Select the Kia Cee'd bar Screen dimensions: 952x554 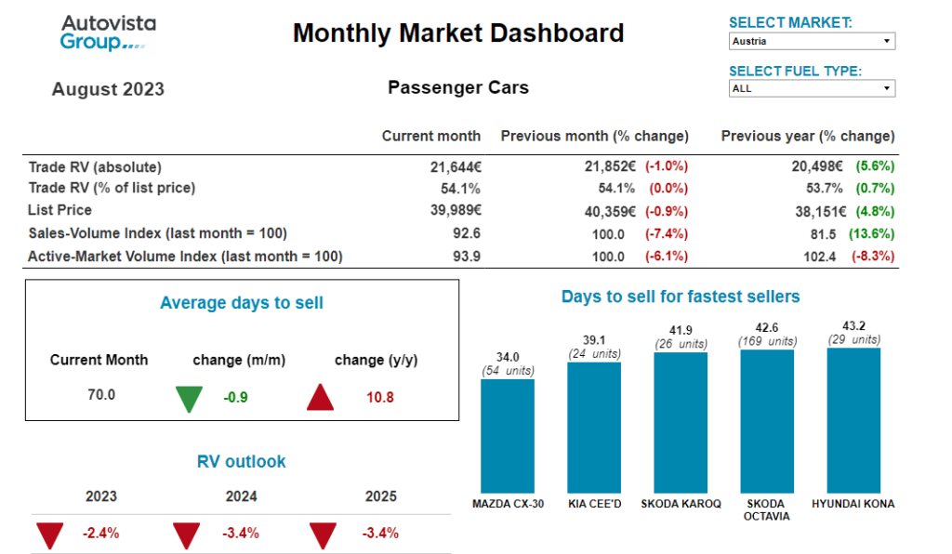594,427
